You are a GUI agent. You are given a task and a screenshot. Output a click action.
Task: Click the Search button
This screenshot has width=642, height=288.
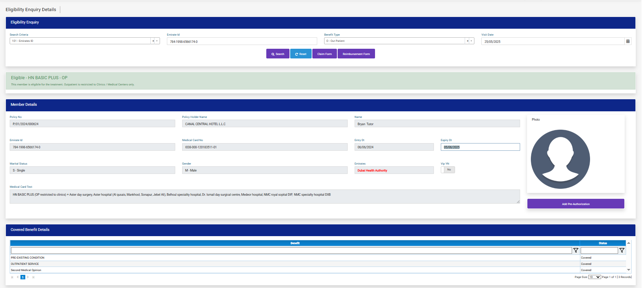point(278,54)
